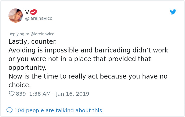
Task: Click @lareinavicc in the Replying to line
Action: (x=42, y=34)
